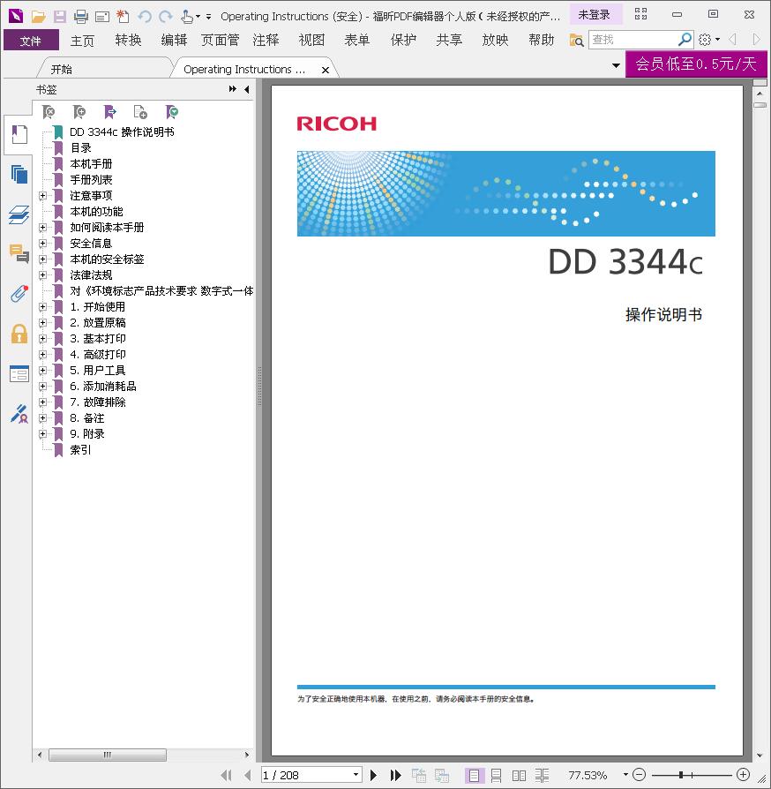The width and height of the screenshot is (771, 789).
Task: Open the Security lock sidebar icon
Action: point(19,333)
